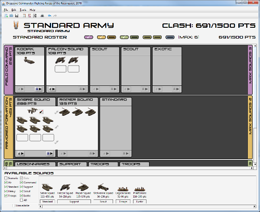
Task: Click the pink document toolbar icon
Action: tap(29, 16)
